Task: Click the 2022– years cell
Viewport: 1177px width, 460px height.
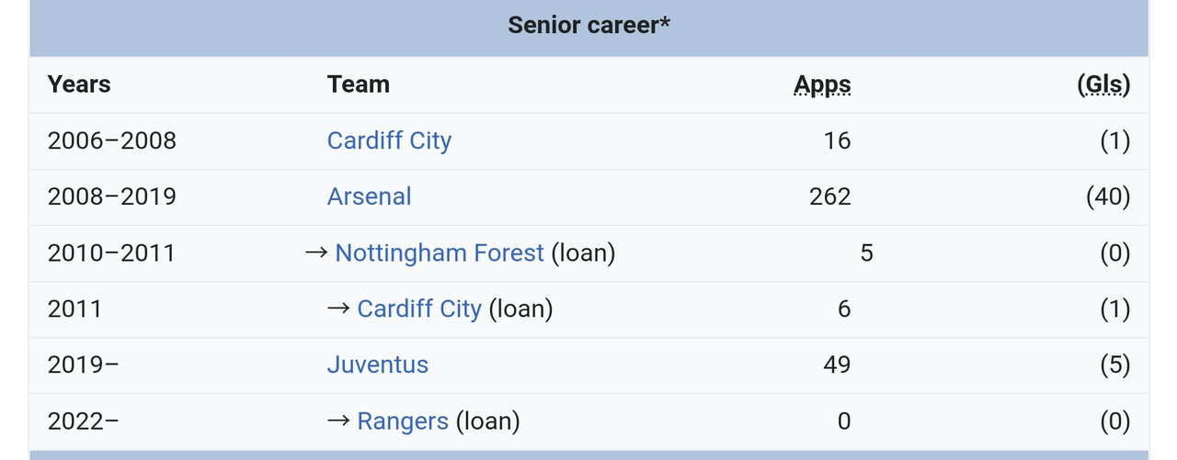Action: (84, 421)
